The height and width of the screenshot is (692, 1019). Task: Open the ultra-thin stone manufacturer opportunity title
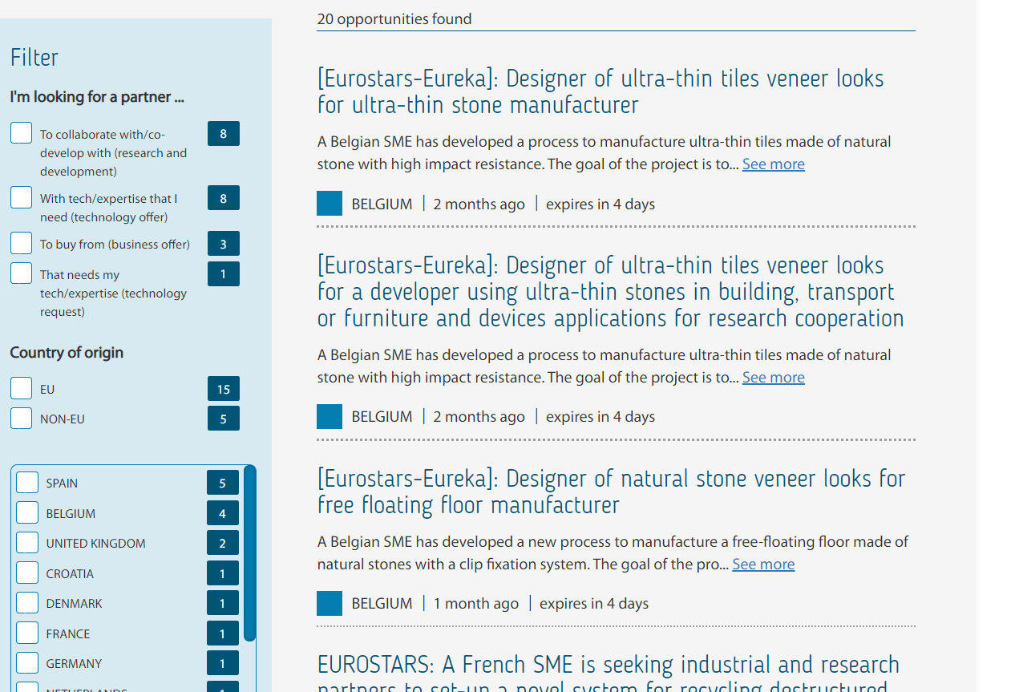[x=600, y=91]
